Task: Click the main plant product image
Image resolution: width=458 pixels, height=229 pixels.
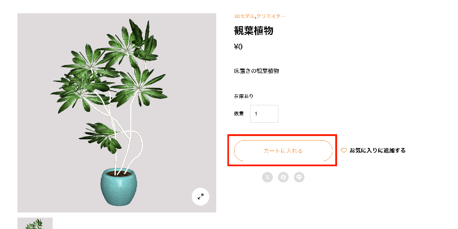Action: (117, 113)
